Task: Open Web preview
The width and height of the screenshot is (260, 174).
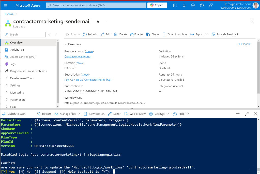Action: [x=135, y=114]
